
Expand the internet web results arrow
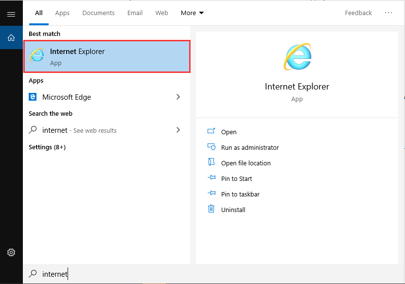coord(178,130)
